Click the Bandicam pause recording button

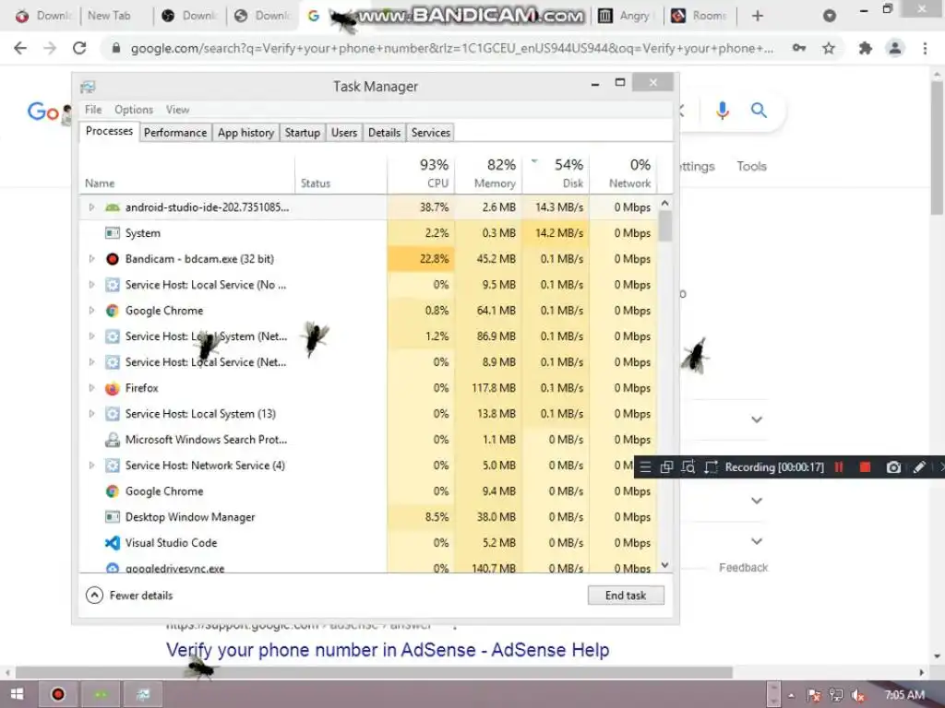(x=838, y=467)
